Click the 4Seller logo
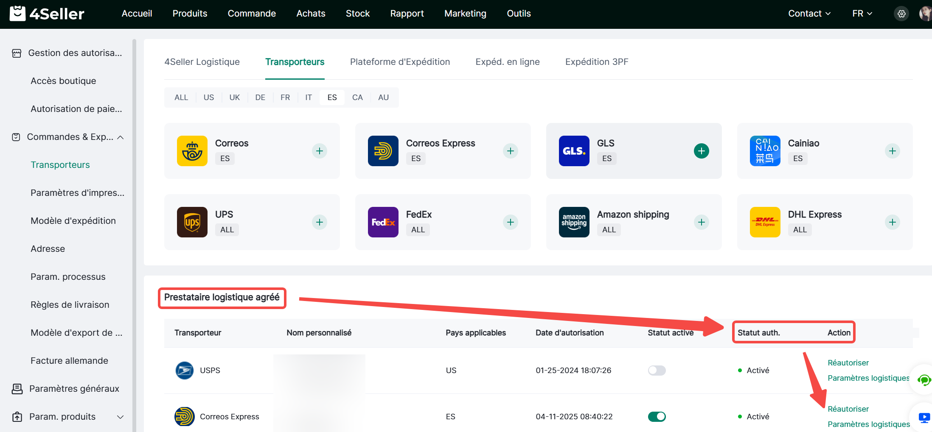This screenshot has height=432, width=932. point(47,14)
